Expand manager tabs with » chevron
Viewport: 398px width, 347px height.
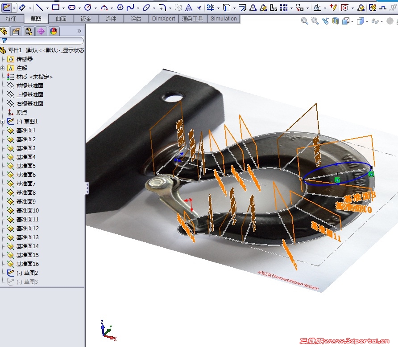[x=79, y=31]
